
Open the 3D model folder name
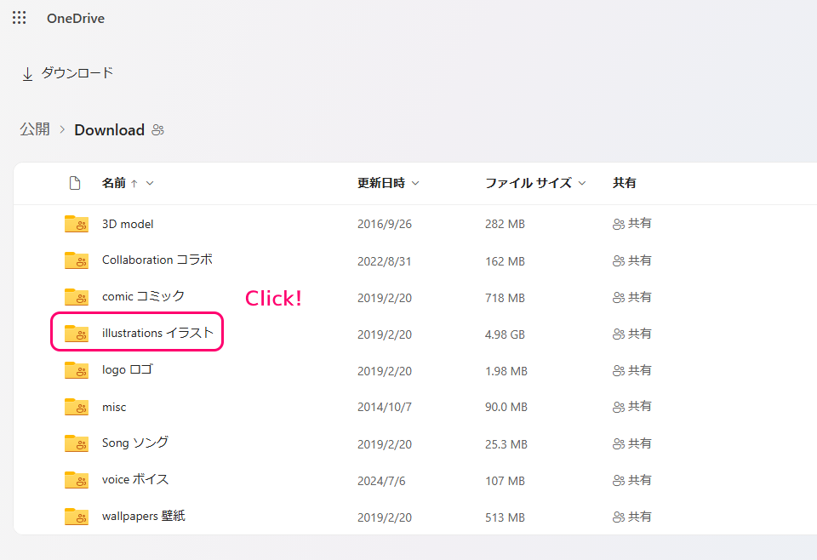click(128, 224)
